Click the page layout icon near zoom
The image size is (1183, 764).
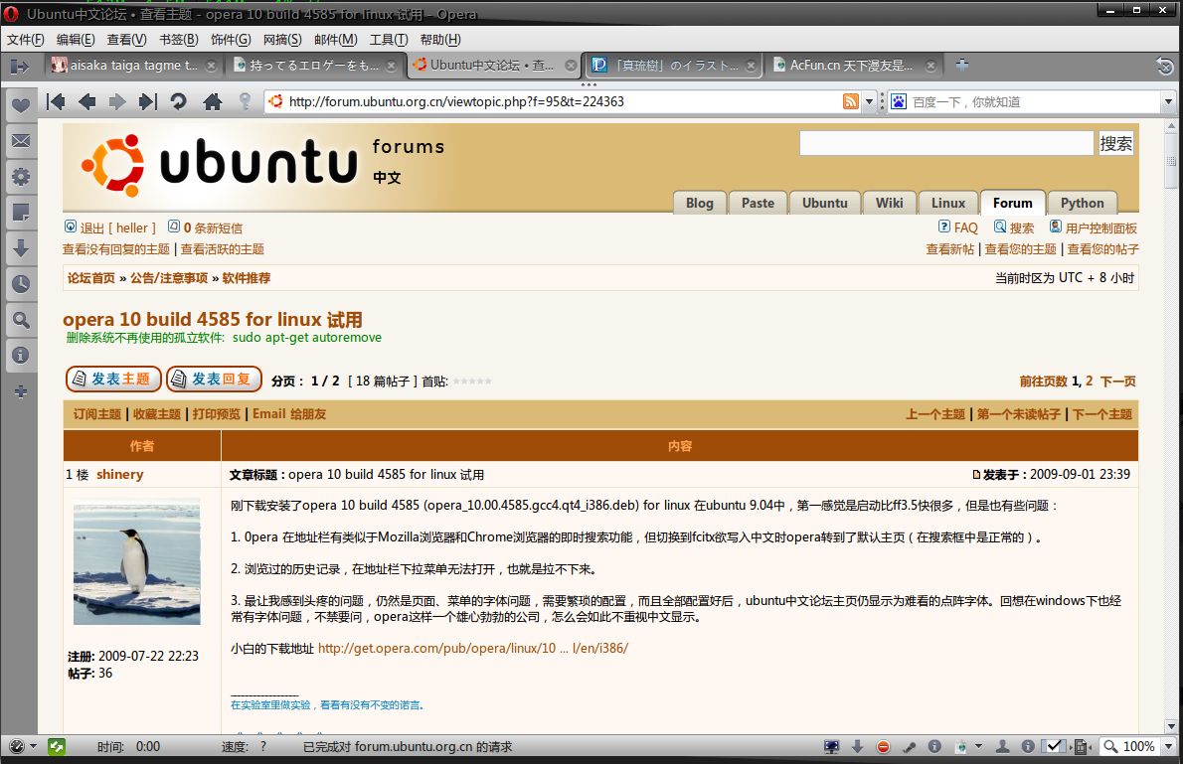1080,747
